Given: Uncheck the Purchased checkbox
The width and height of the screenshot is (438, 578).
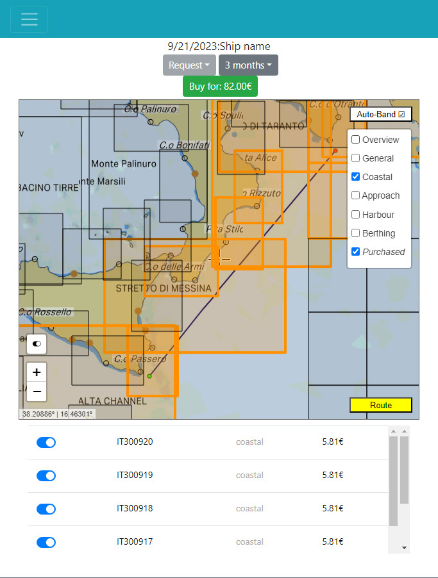Looking at the screenshot, I should coord(355,251).
